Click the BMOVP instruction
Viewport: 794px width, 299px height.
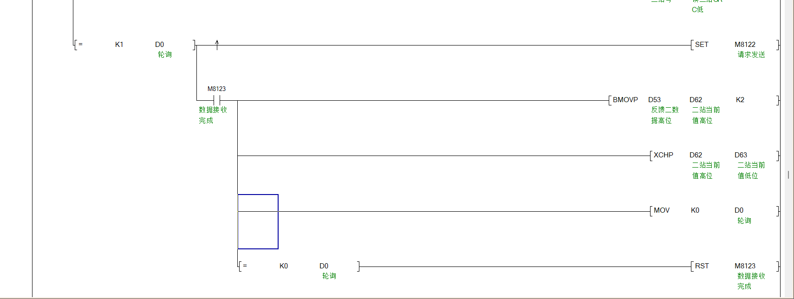click(625, 100)
